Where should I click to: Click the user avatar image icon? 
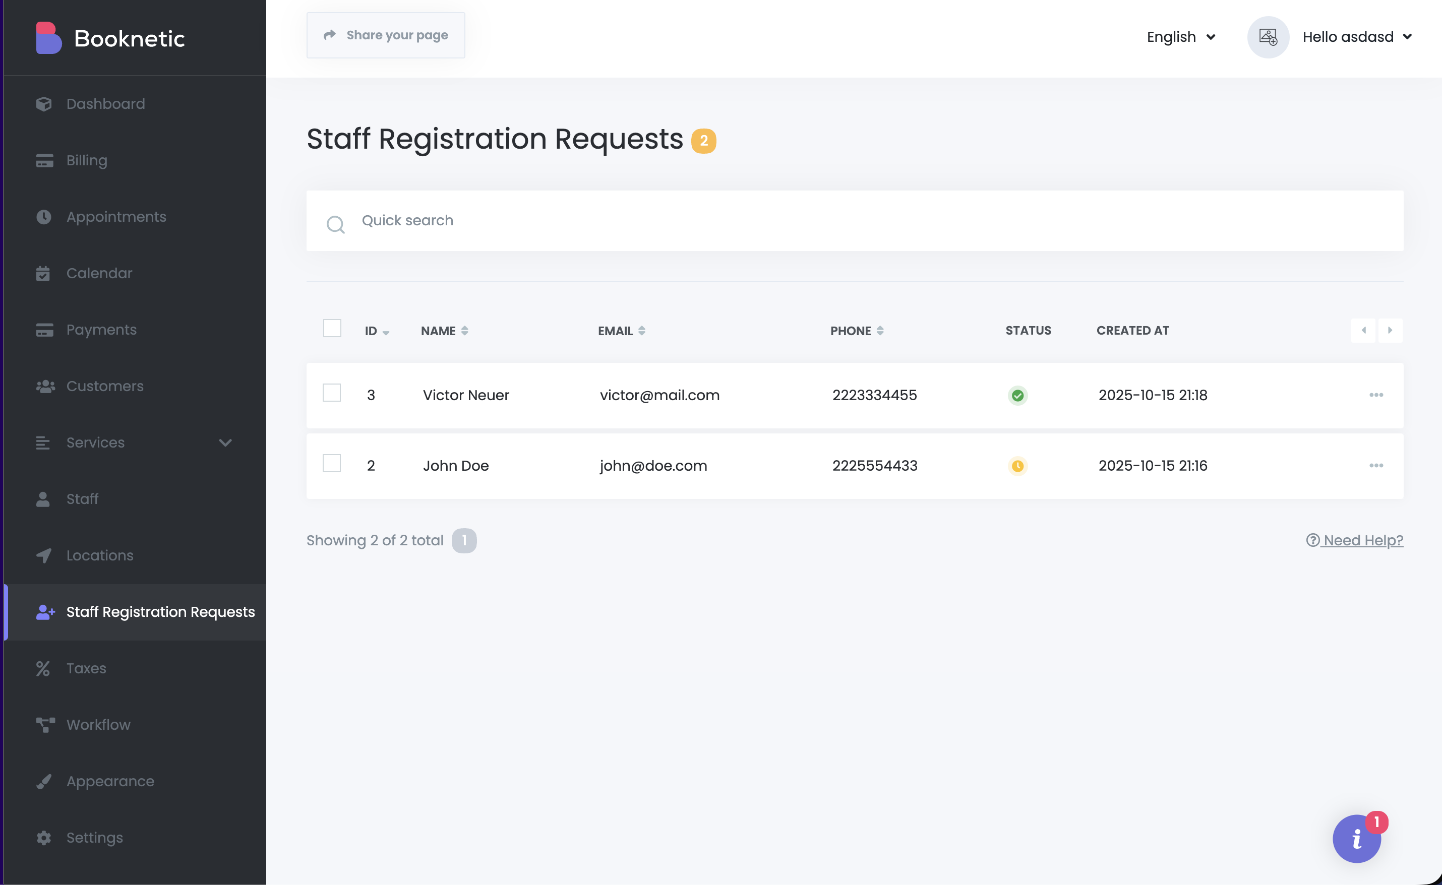[x=1268, y=37]
